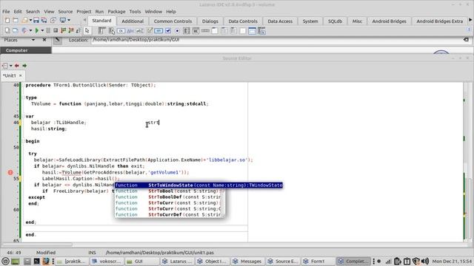
Task: Pick the TMainMenu component icon
Action: tap(102, 30)
